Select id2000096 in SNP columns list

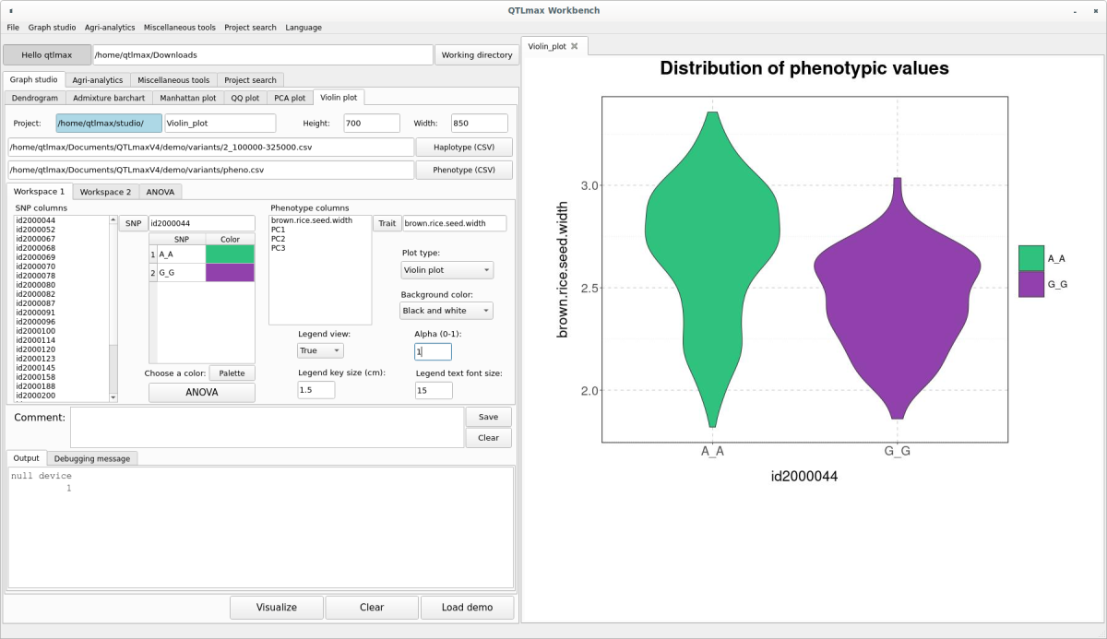(36, 322)
